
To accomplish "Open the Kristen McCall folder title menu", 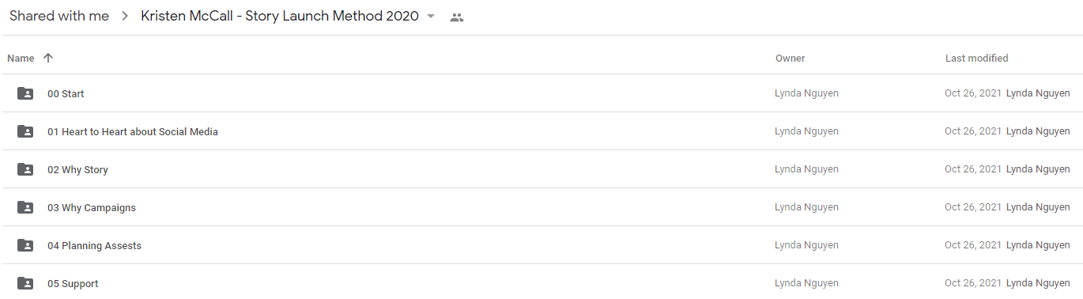I will click(280, 17).
